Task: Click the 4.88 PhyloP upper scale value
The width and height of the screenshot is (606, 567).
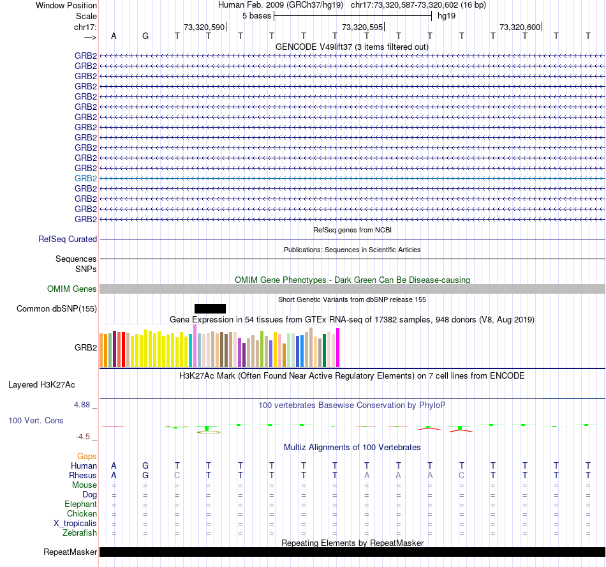Action: click(x=82, y=405)
